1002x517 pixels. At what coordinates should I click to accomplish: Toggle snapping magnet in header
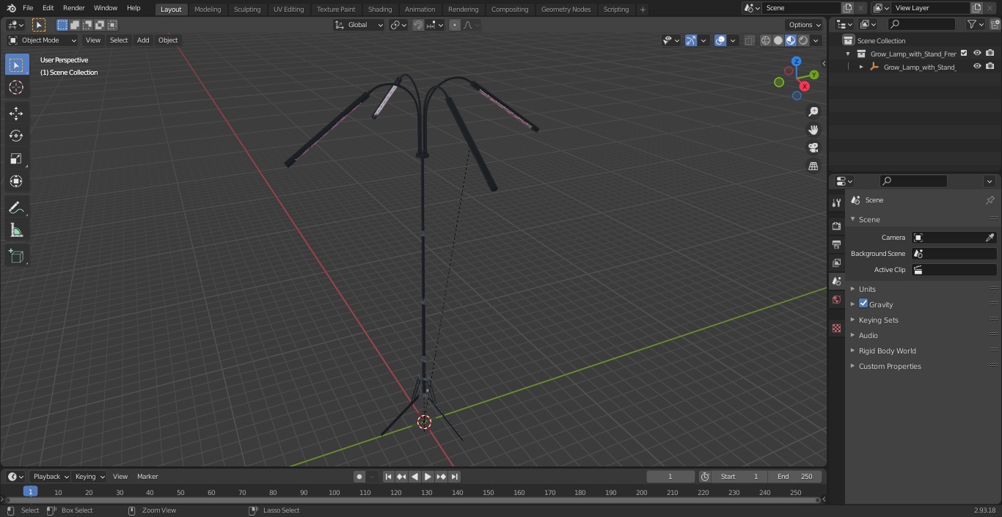418,25
